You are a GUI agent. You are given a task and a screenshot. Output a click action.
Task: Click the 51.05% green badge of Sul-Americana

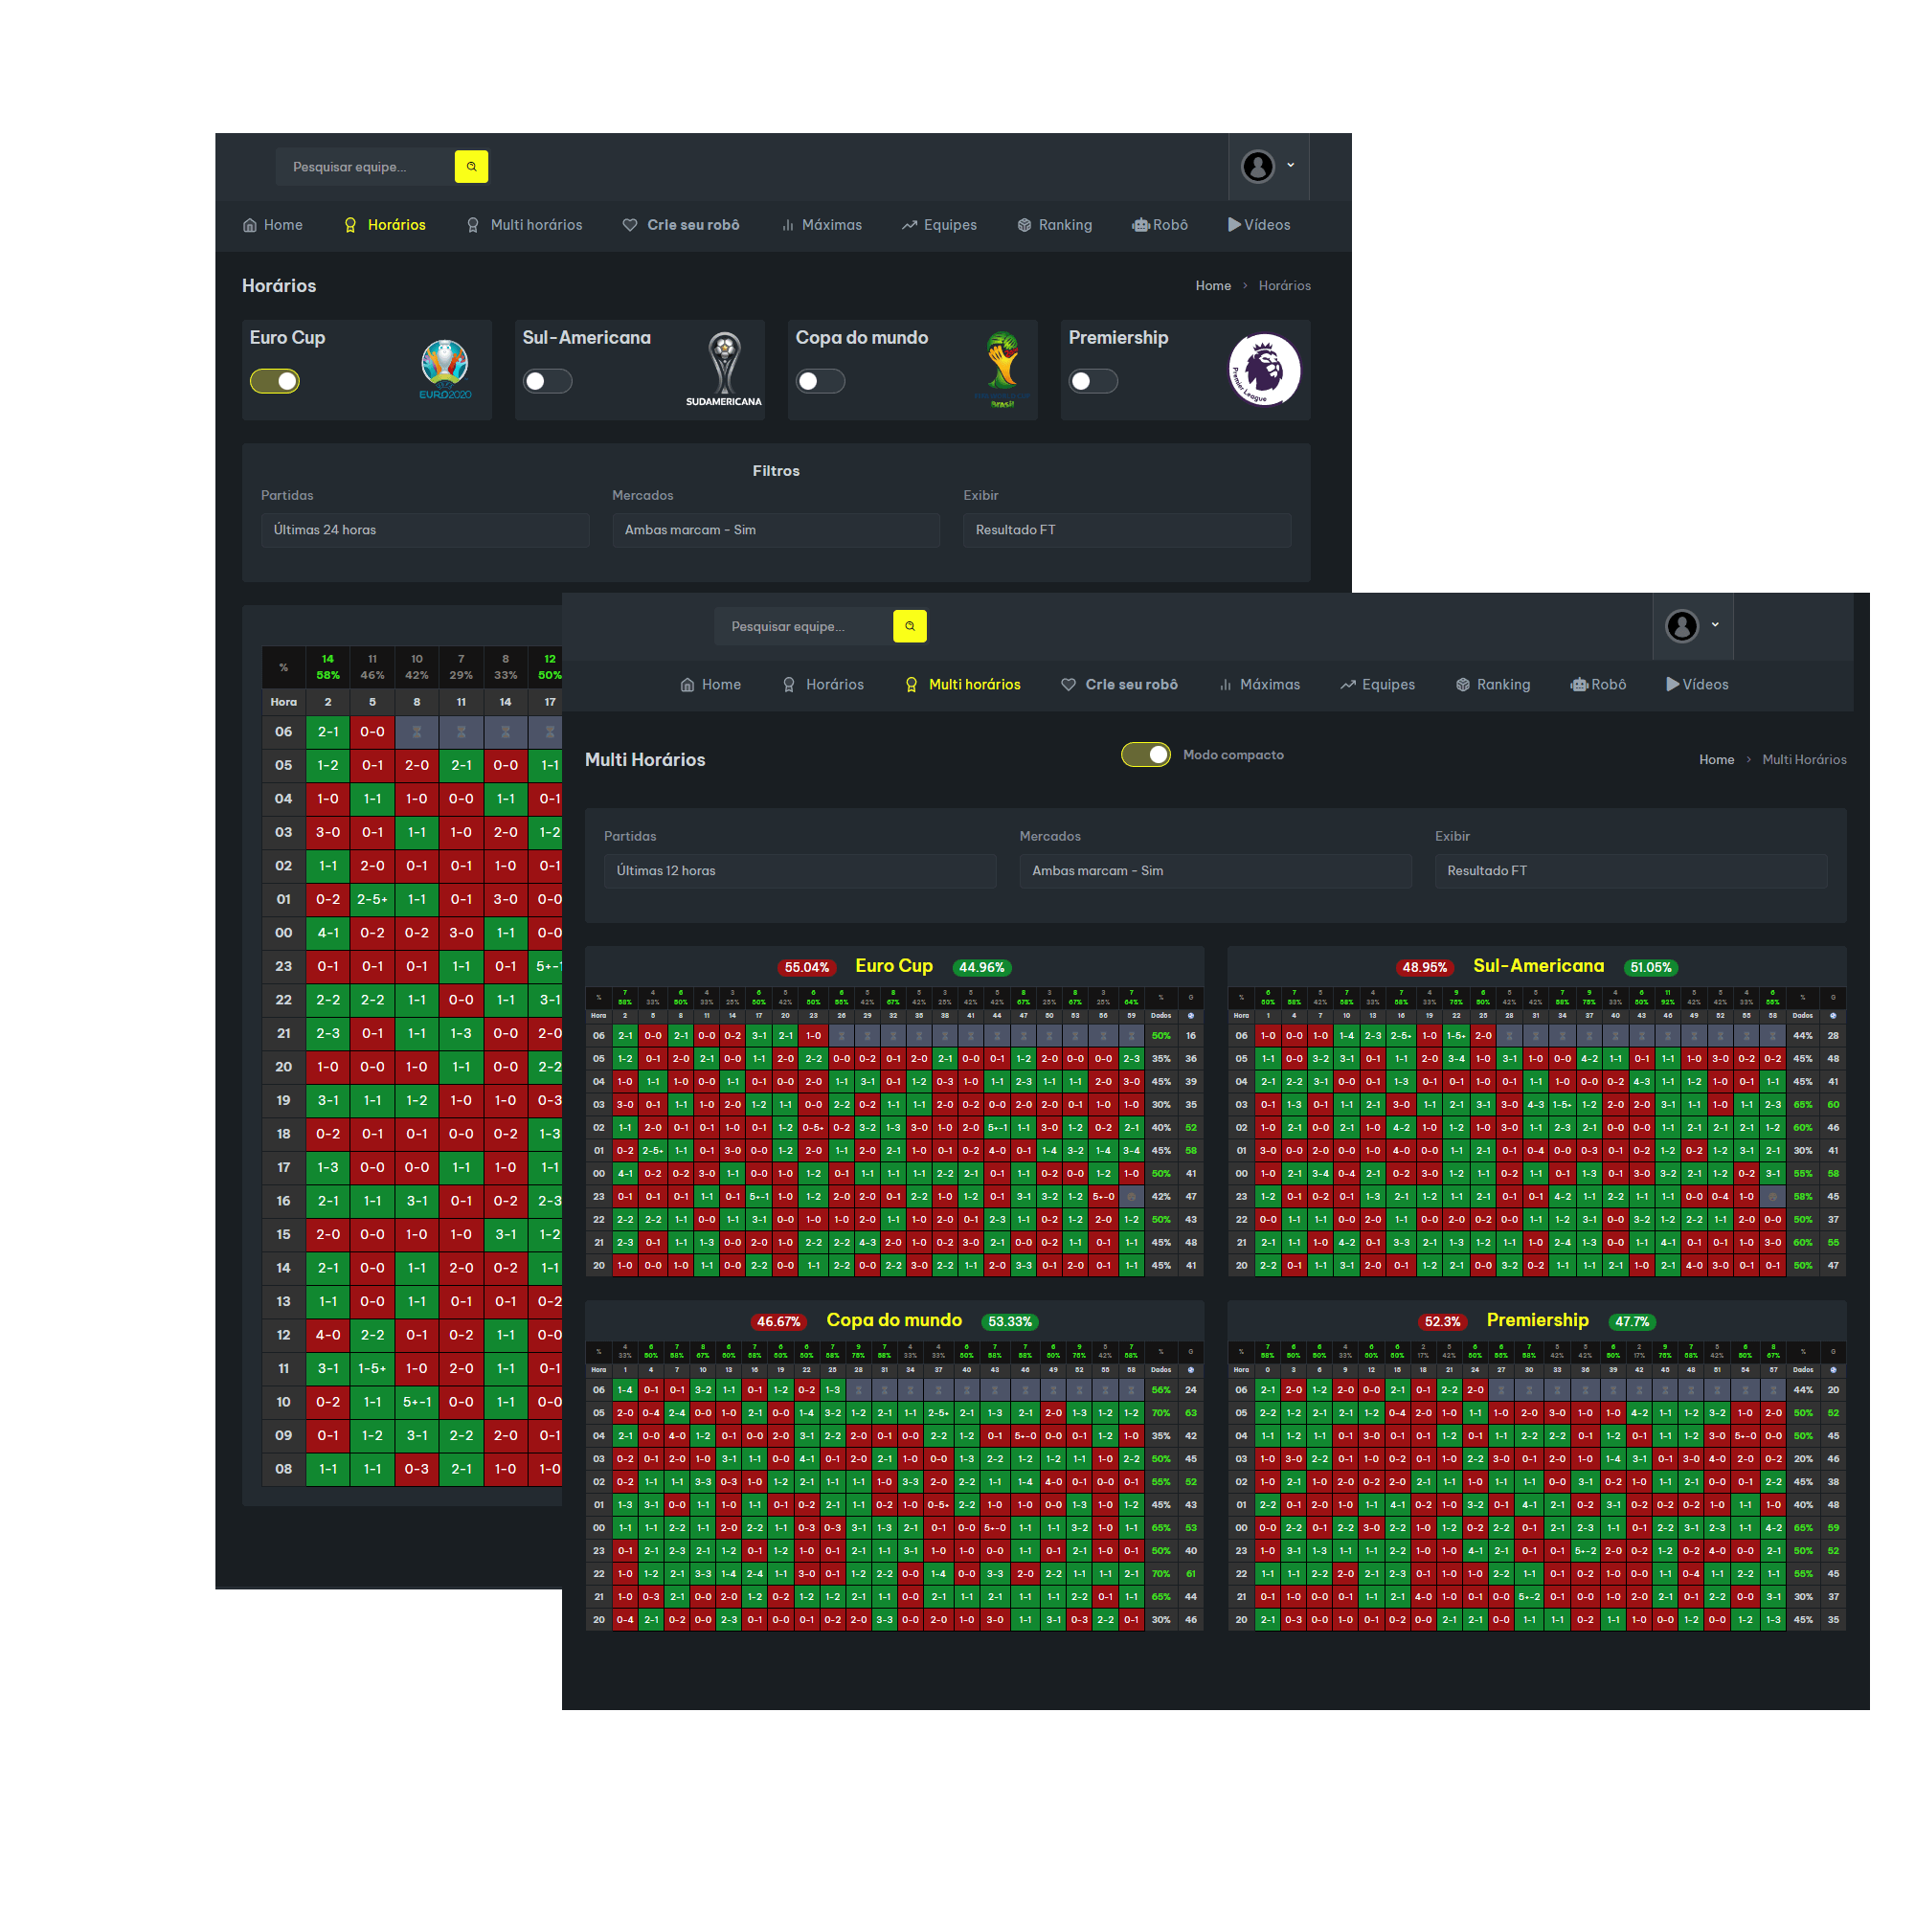tap(1651, 967)
